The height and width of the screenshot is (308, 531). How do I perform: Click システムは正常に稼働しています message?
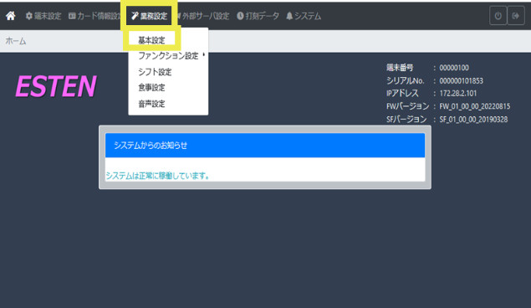coord(158,176)
